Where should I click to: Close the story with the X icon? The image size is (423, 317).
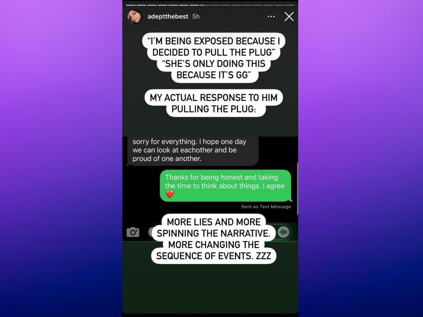289,17
